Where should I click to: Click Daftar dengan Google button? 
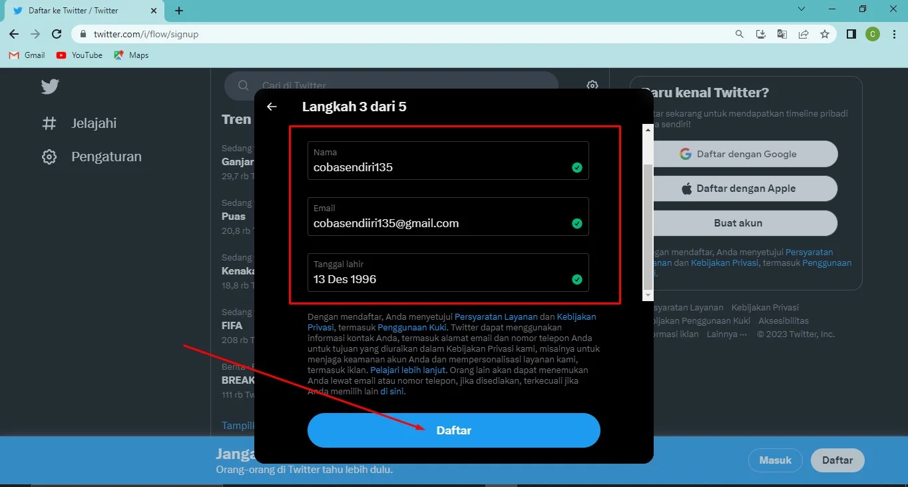tap(738, 154)
